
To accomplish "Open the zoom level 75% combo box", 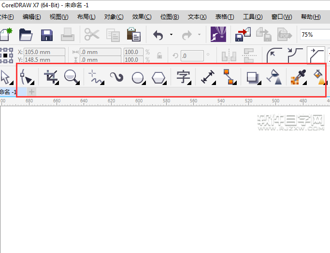I will point(315,34).
